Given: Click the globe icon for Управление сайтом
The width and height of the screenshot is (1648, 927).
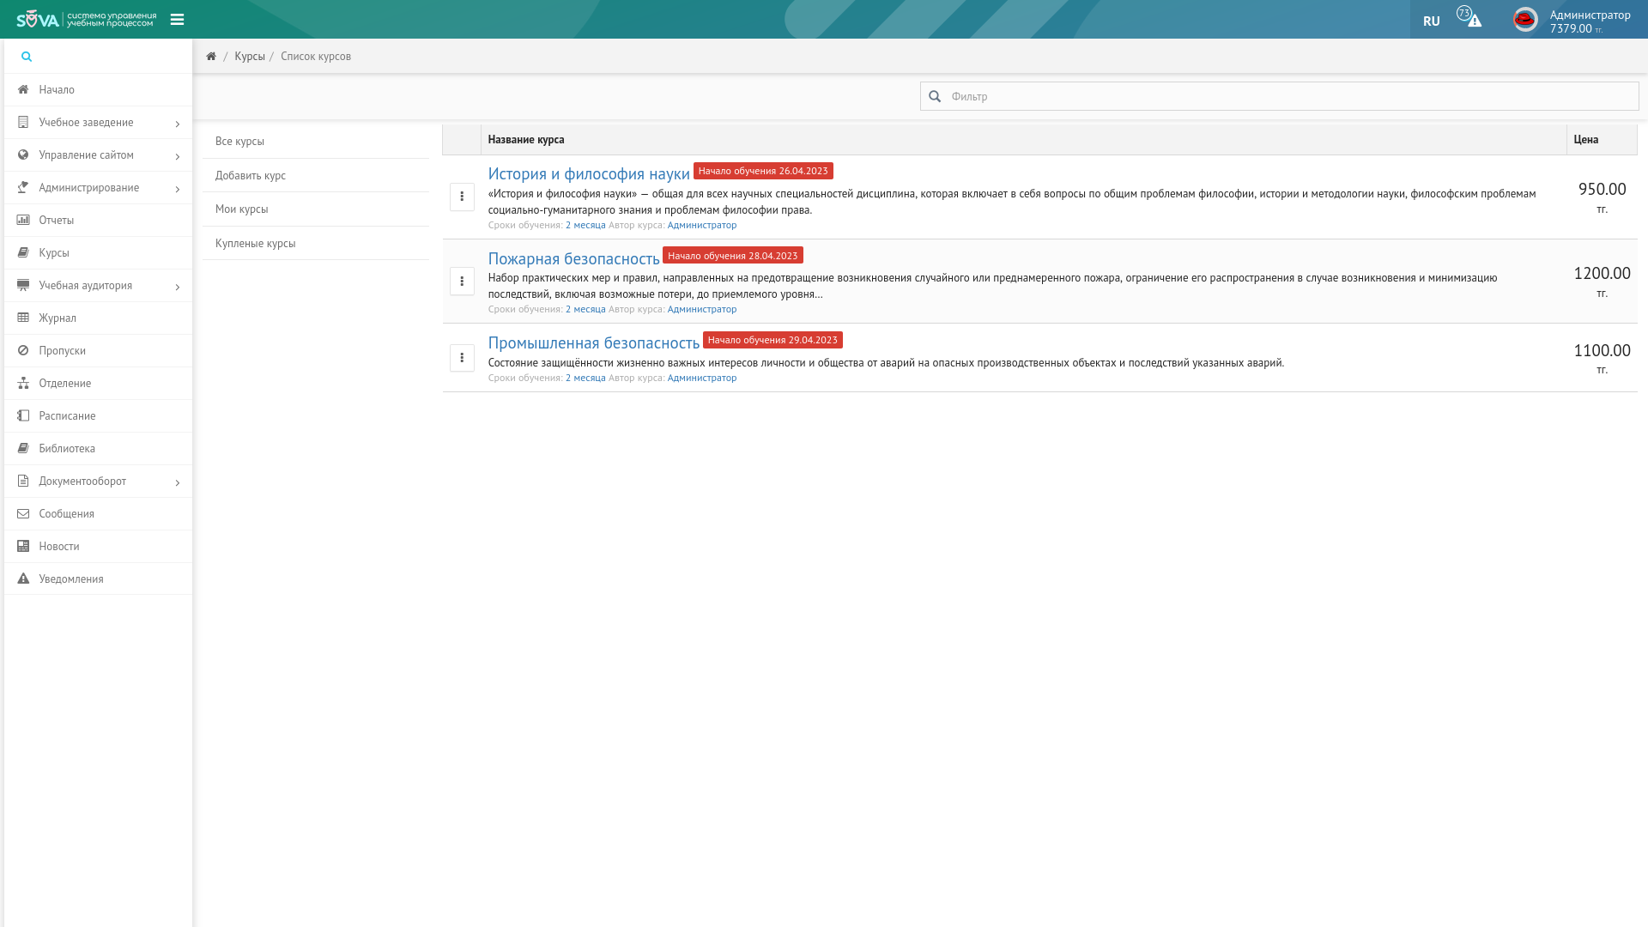Looking at the screenshot, I should coord(23,154).
